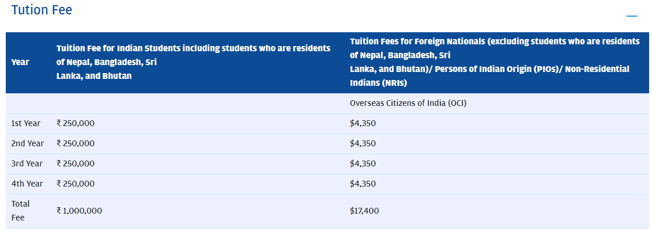The image size is (652, 232).
Task: Click the 4th Year $4,350 fee
Action: 363,184
